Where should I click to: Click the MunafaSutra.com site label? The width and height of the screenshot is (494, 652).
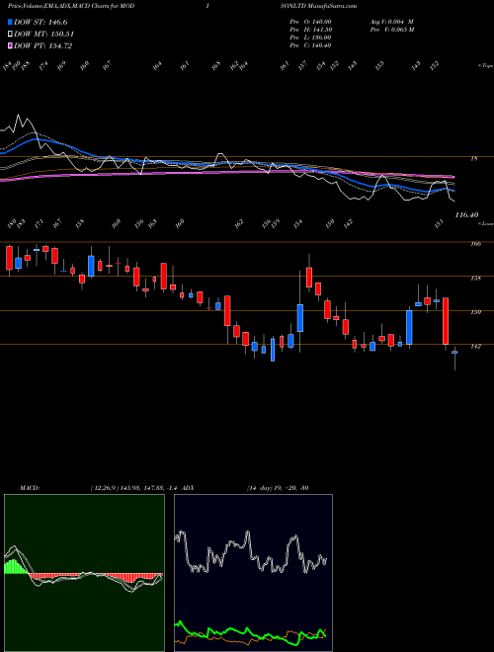point(331,6)
